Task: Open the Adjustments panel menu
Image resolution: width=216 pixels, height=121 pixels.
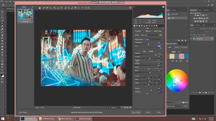Action: 215,10
